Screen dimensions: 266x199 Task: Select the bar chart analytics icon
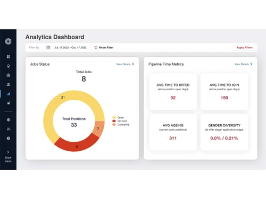pos(9,94)
